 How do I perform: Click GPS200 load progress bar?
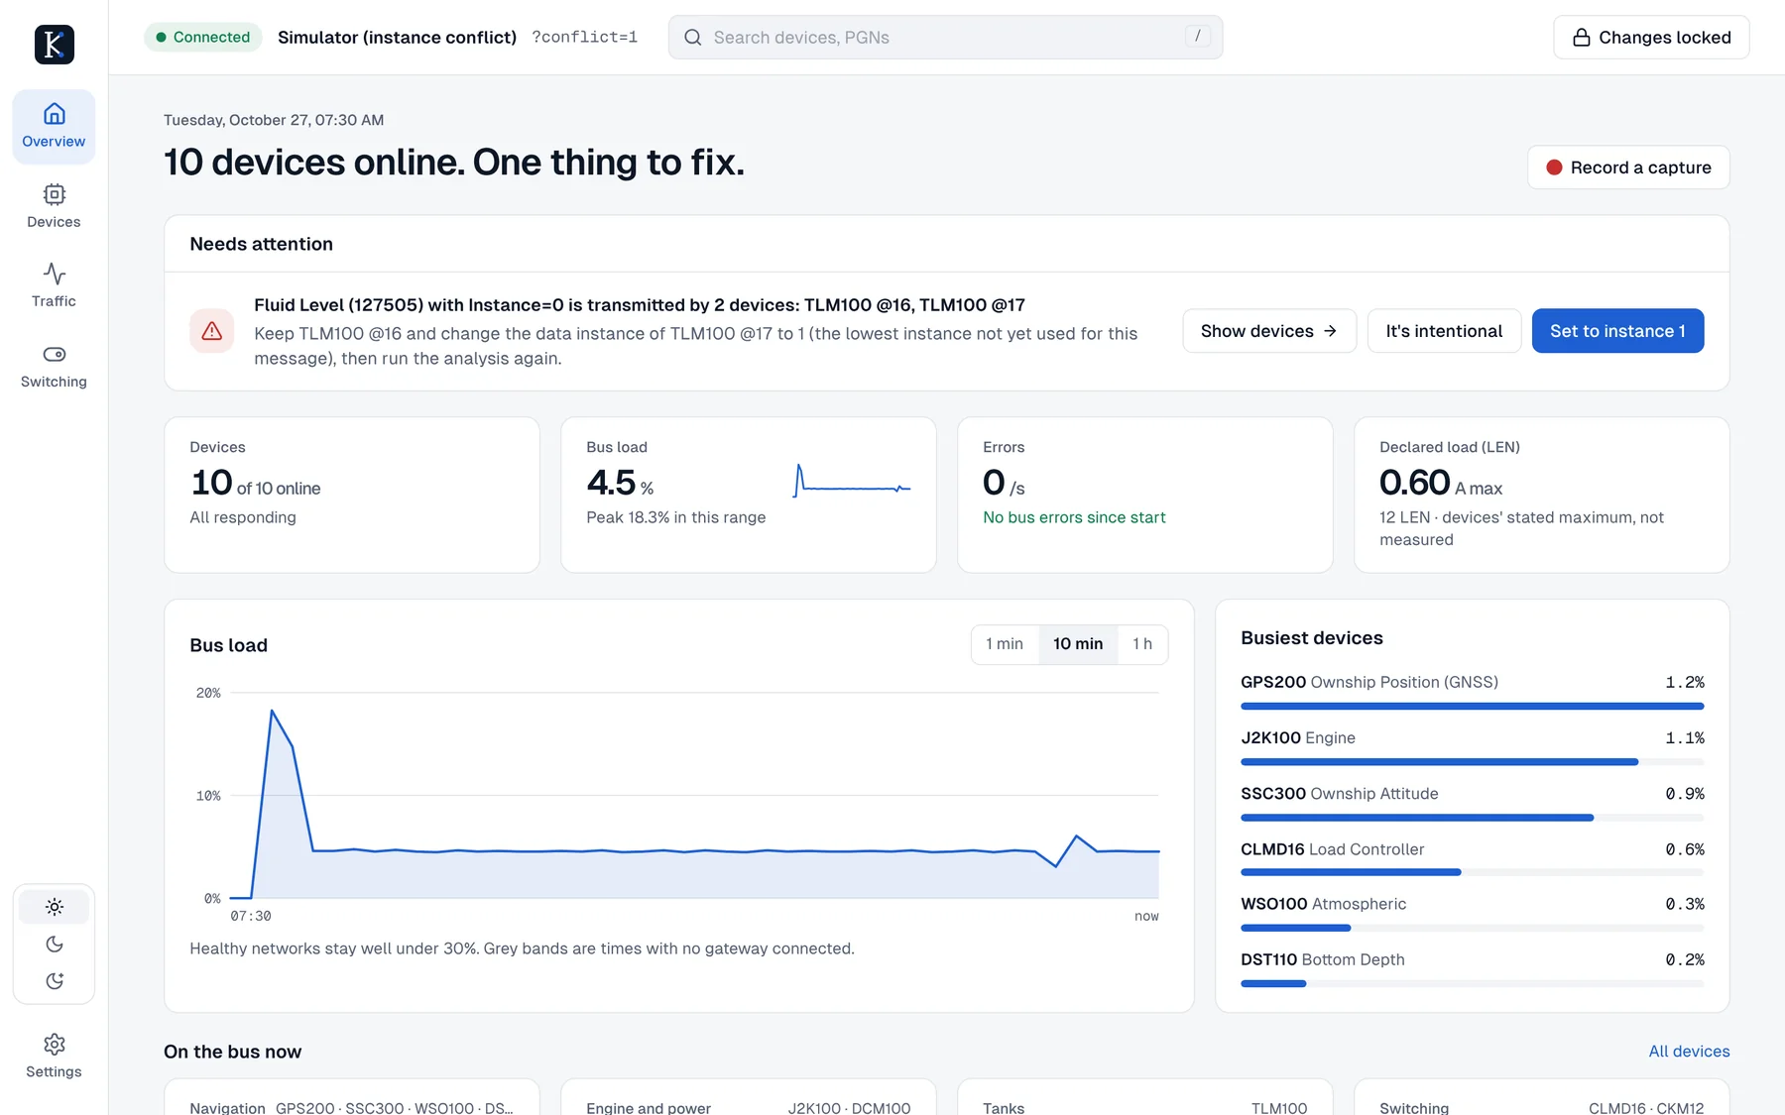[x=1472, y=707]
